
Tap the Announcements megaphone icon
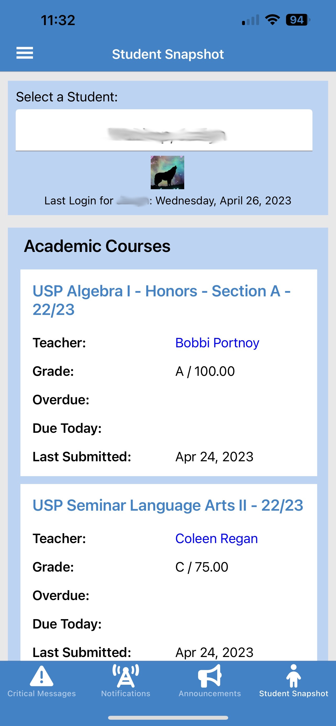210,675
